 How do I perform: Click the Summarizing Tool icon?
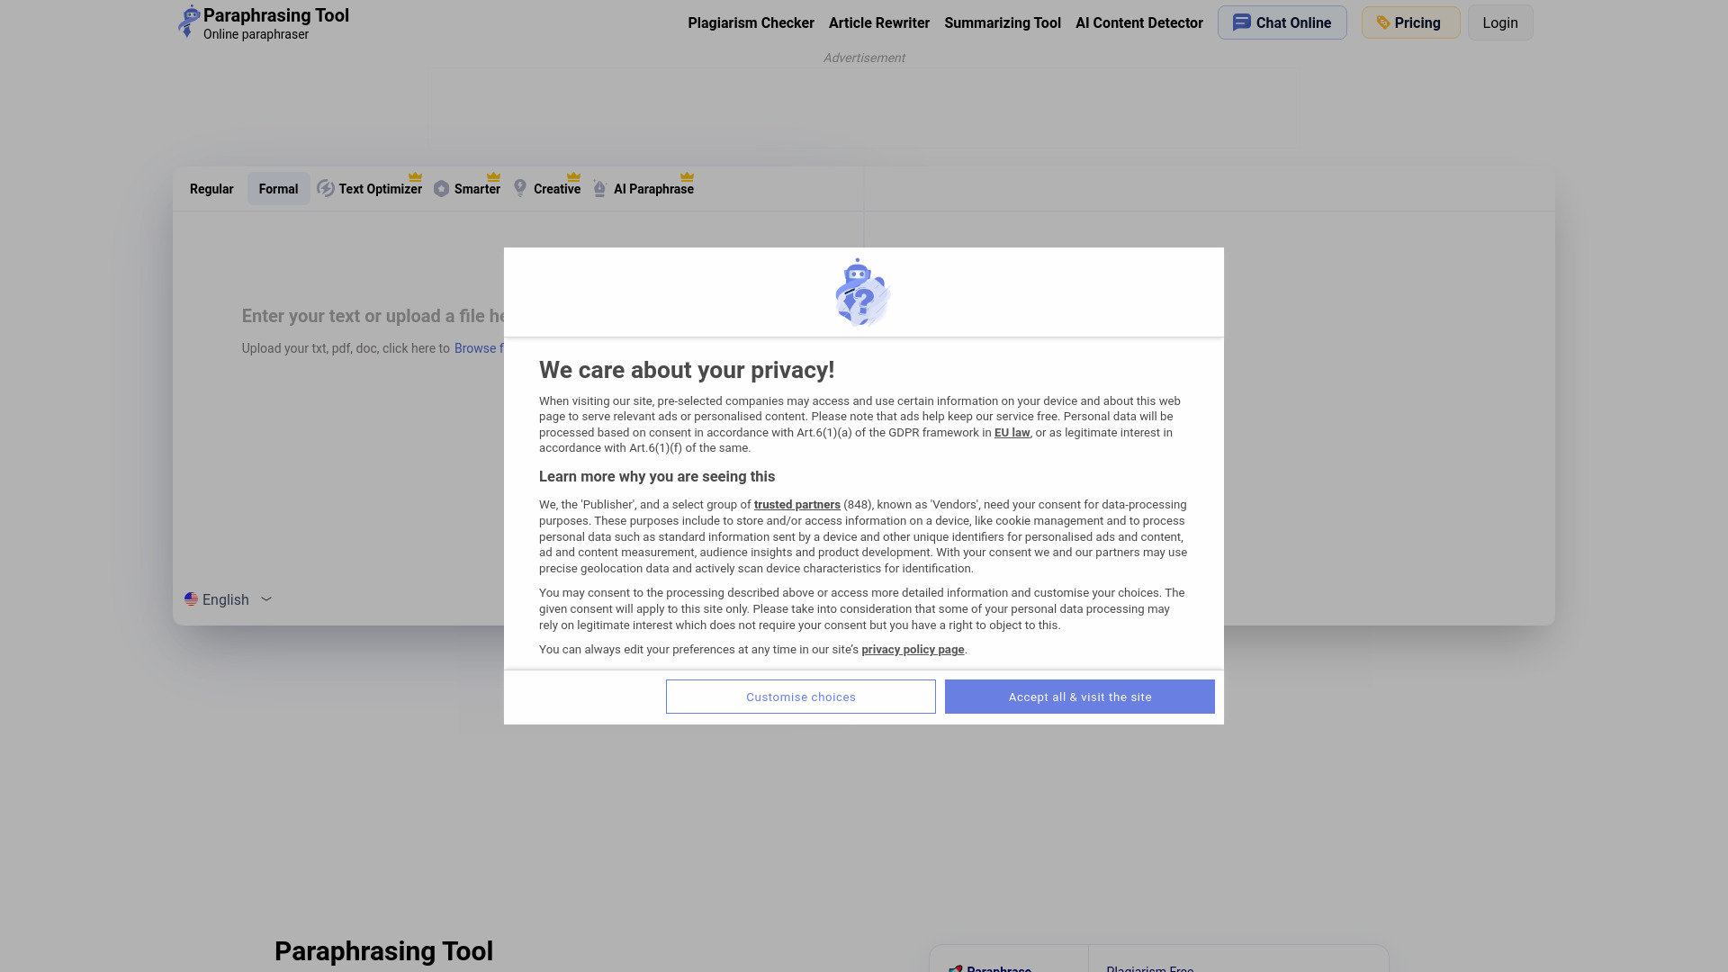pos(1003,22)
